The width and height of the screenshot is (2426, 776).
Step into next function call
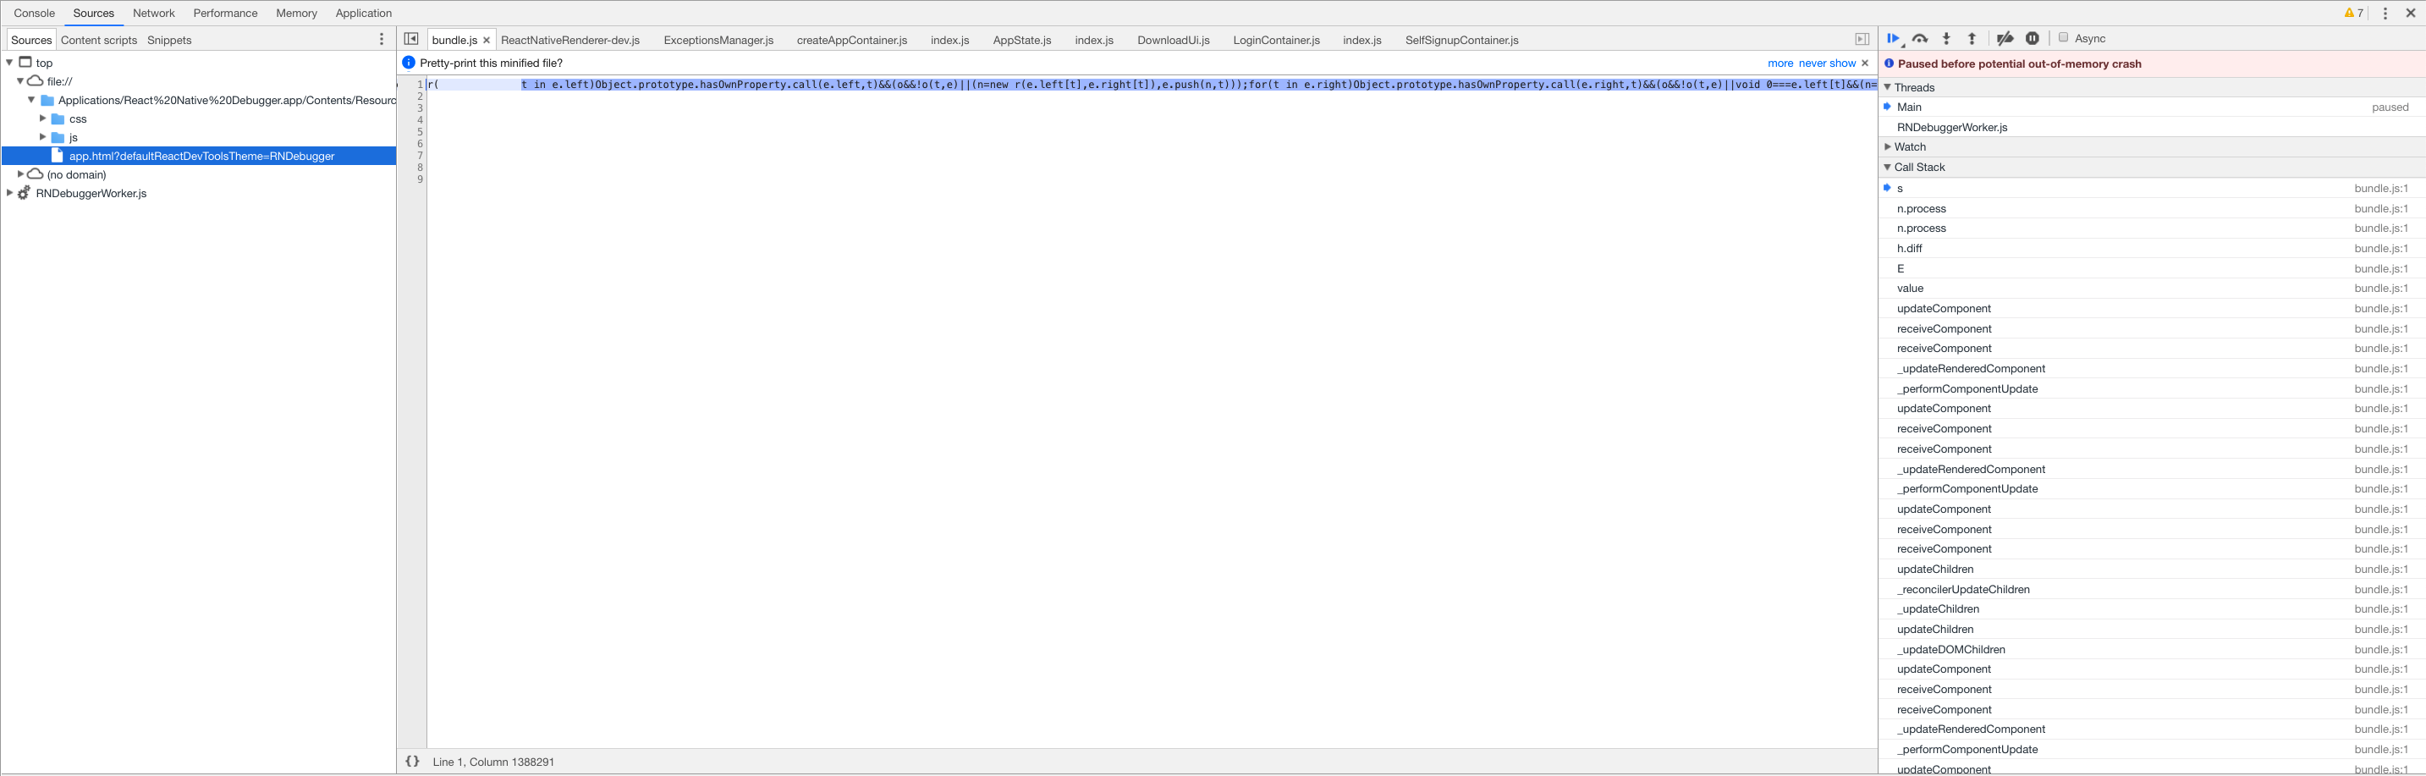point(1947,39)
